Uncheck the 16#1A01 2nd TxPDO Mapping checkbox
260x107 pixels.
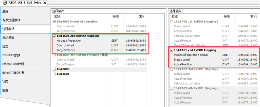click(x=172, y=50)
